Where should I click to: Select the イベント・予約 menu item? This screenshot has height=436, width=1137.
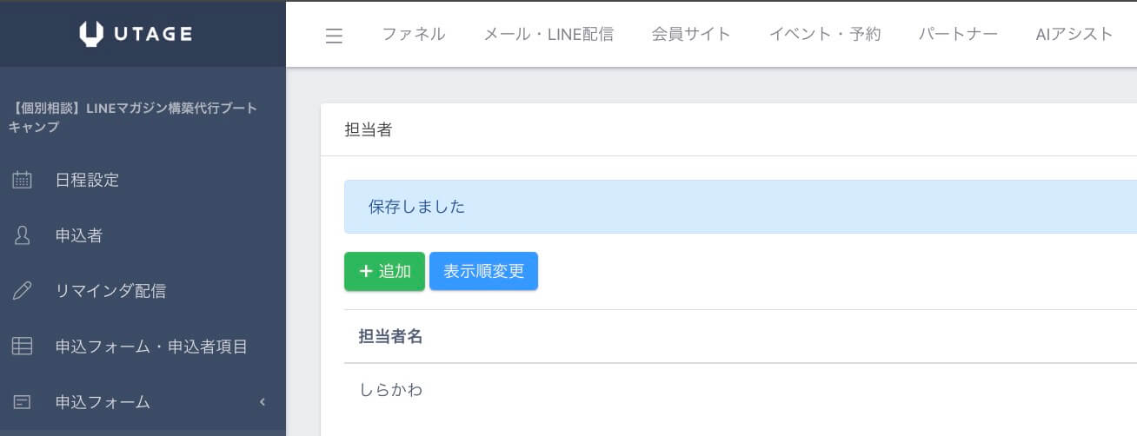(825, 34)
